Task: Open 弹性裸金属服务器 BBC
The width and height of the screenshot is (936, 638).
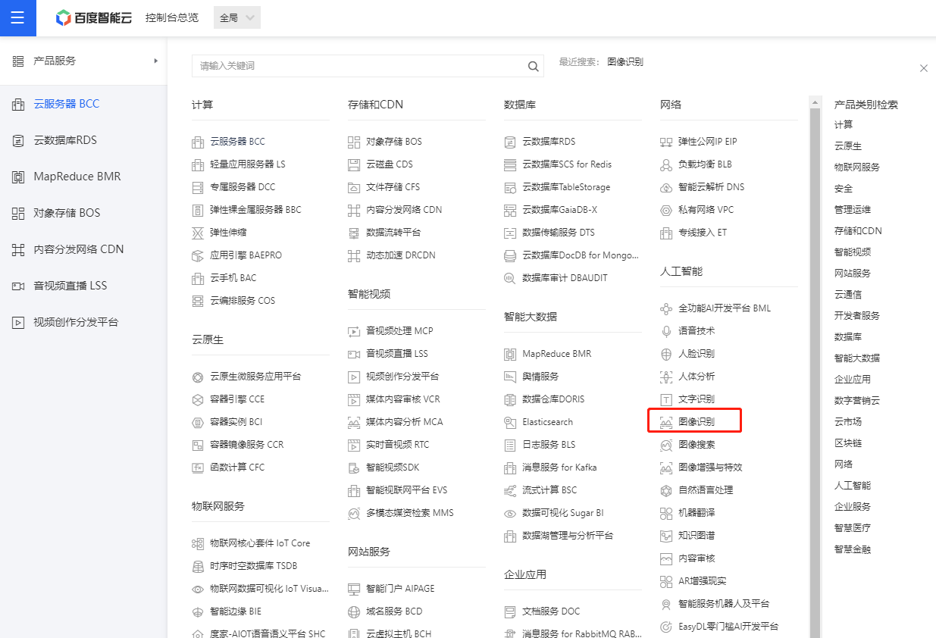Action: (255, 210)
